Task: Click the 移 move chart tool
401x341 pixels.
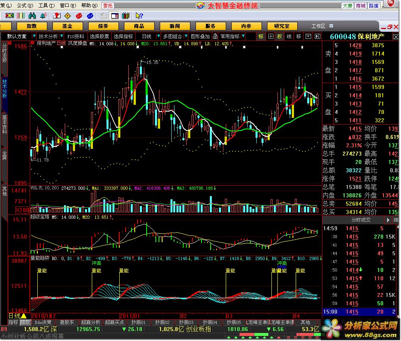Action: pyautogui.click(x=298, y=37)
